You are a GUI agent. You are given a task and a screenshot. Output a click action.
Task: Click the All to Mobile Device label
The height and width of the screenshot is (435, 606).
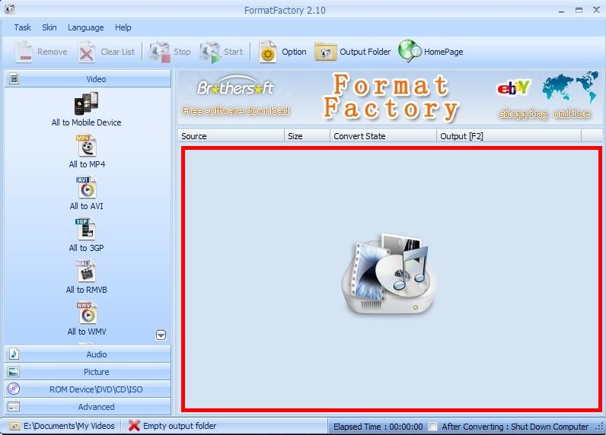(87, 122)
